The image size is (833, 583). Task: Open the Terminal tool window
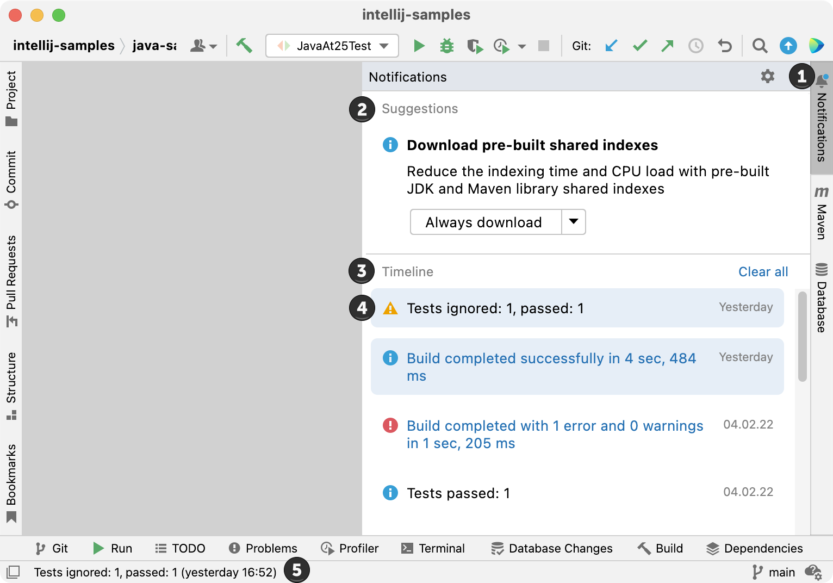[x=433, y=548]
